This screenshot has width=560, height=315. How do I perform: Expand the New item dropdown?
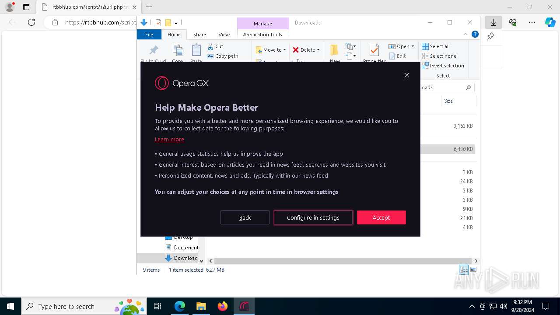[x=350, y=46]
